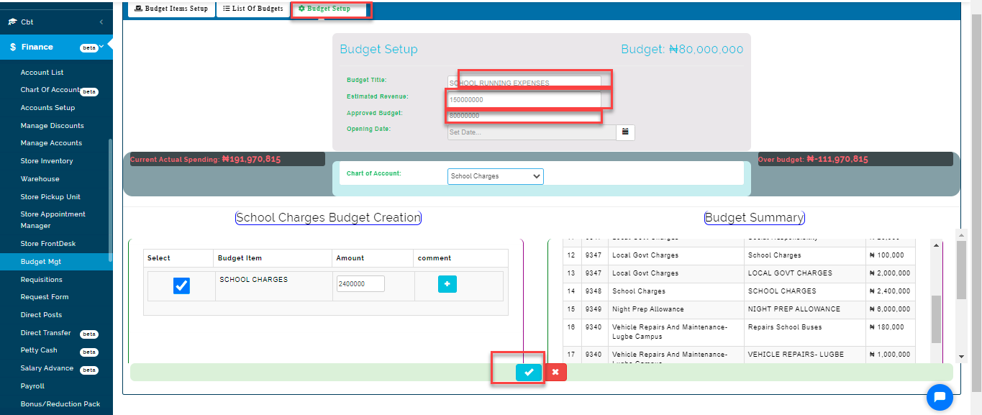982x415 pixels.
Task: Click the Over budget amount label
Action: click(813, 160)
